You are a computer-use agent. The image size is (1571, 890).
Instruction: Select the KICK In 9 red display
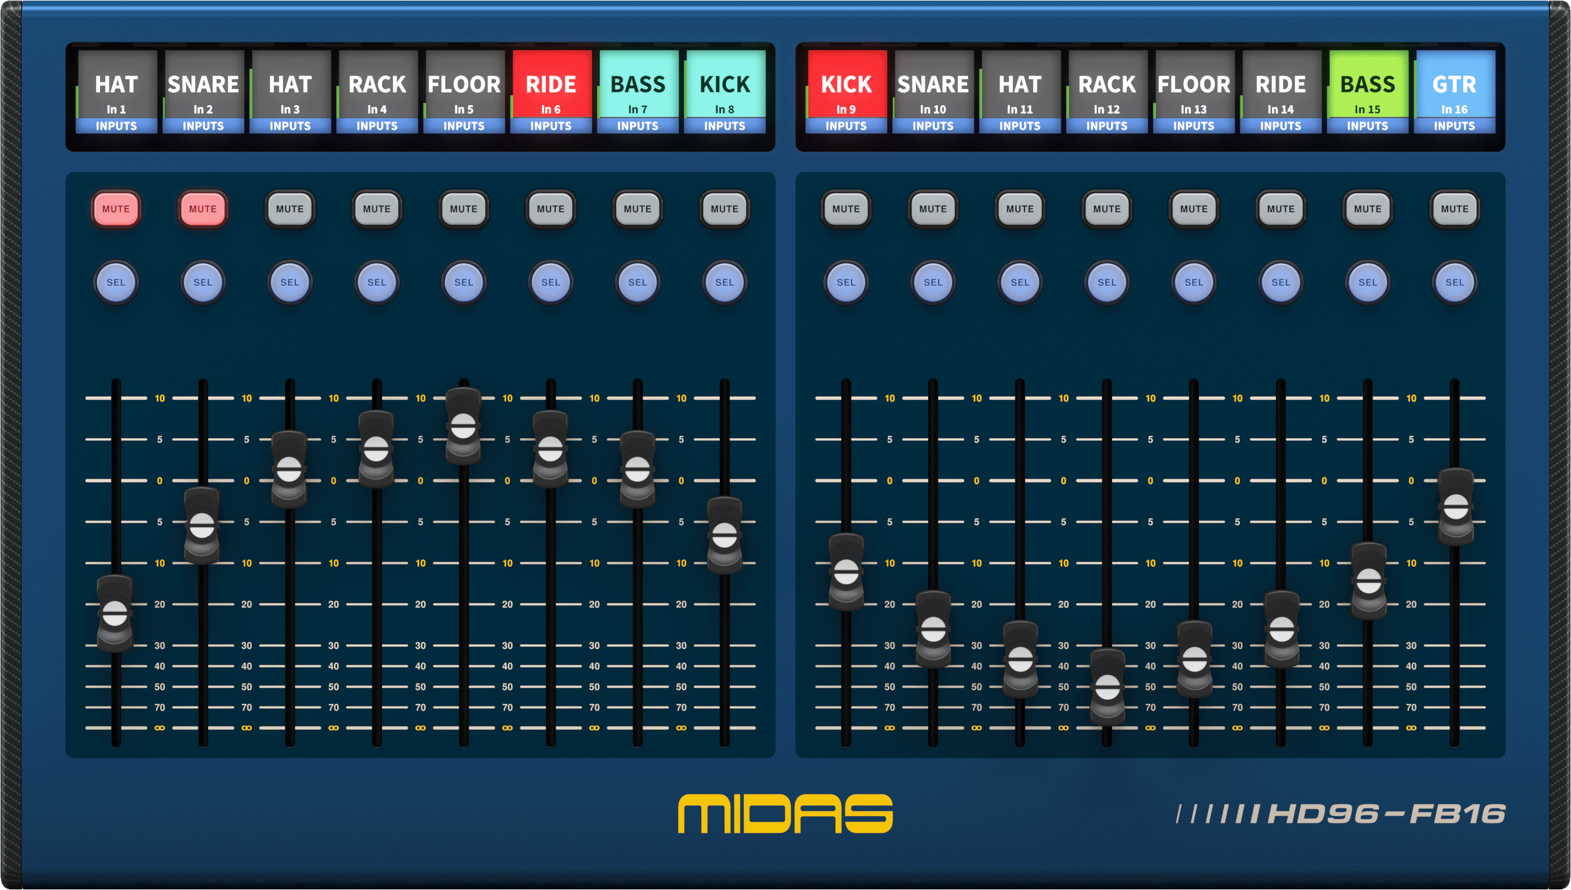847,91
